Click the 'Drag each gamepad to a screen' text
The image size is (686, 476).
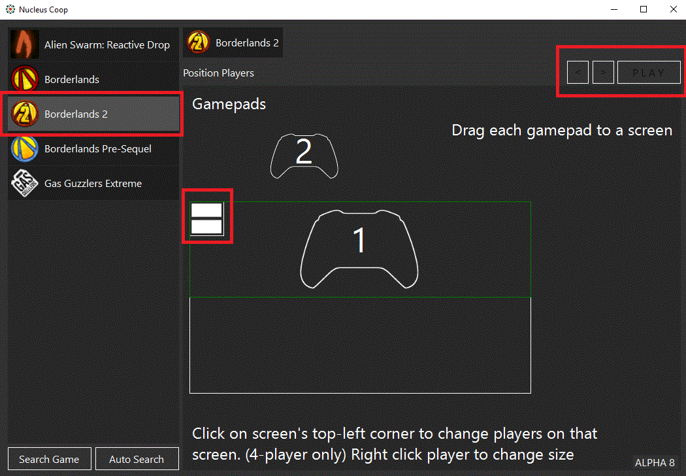[x=562, y=131]
